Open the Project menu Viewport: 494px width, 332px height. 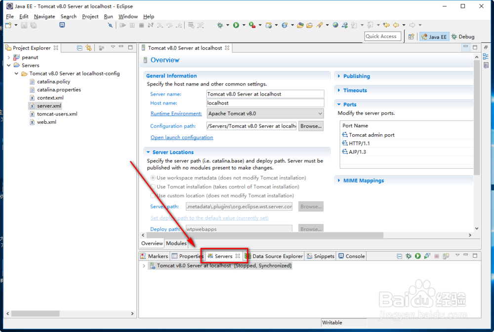(x=90, y=16)
